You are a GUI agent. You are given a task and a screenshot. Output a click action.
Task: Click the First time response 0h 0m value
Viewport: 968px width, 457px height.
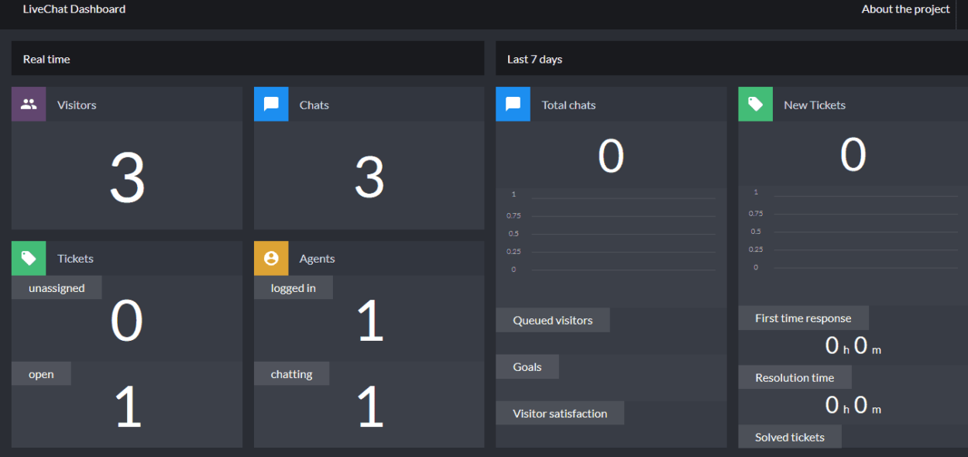(853, 345)
